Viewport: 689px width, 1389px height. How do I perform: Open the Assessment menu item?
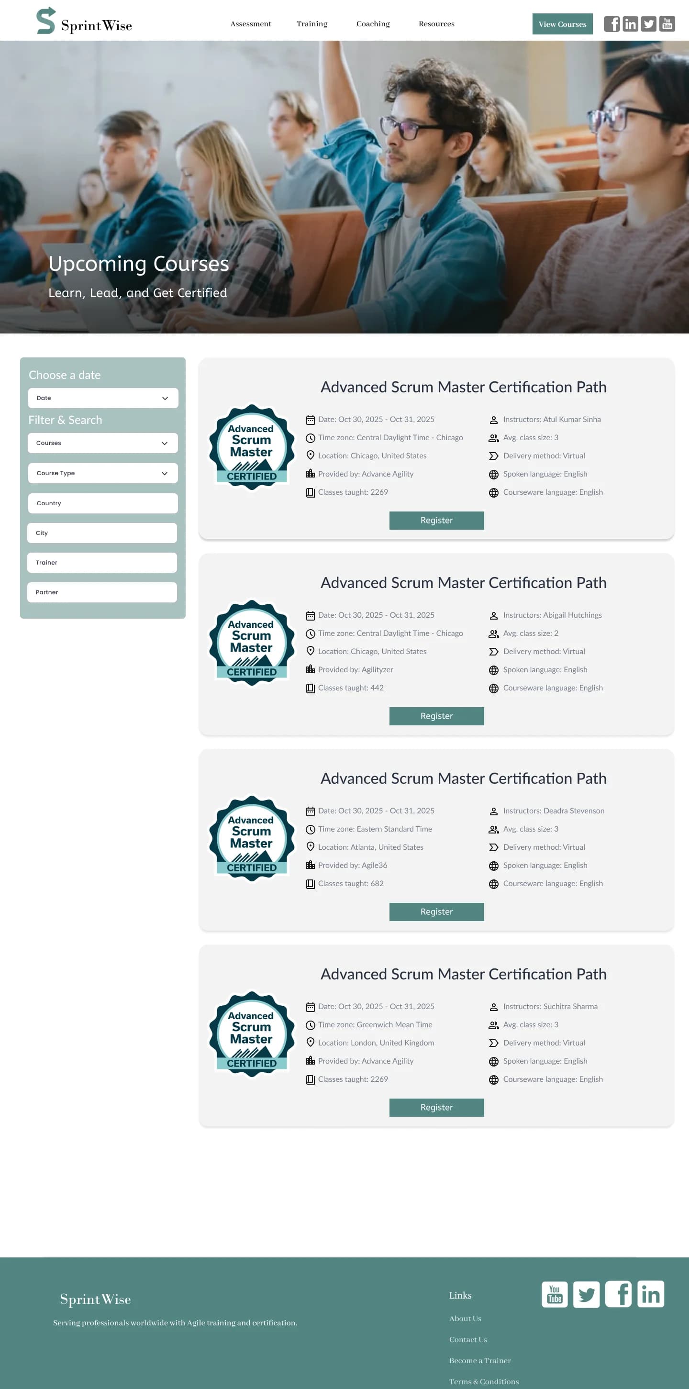tap(251, 24)
